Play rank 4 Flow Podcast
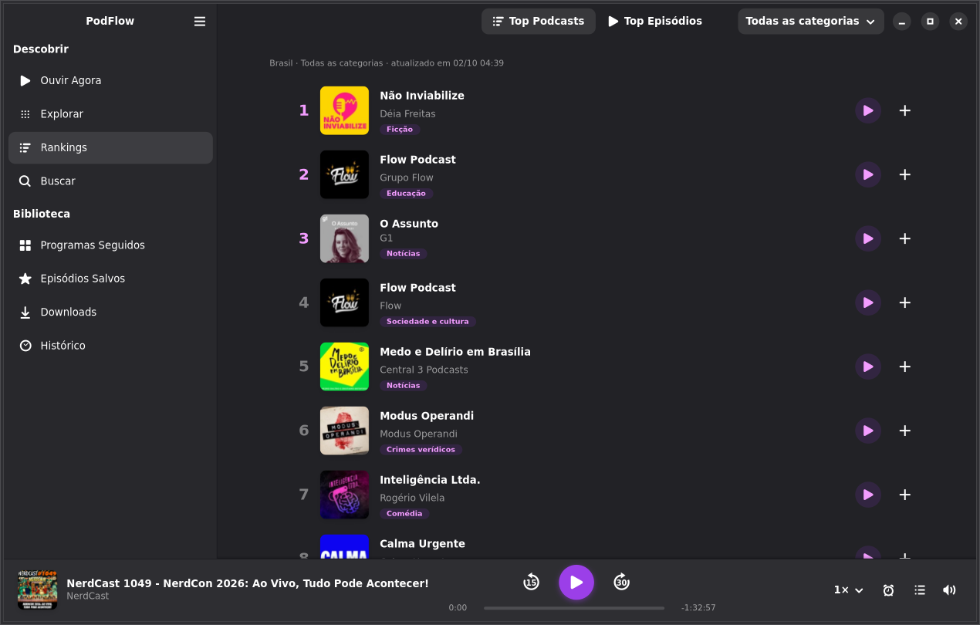This screenshot has width=980, height=625. point(868,302)
